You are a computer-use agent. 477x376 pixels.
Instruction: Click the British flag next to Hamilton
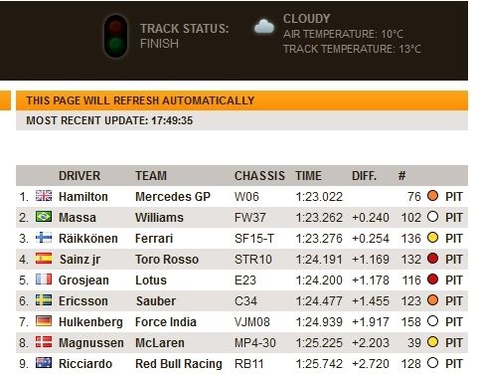(44, 196)
